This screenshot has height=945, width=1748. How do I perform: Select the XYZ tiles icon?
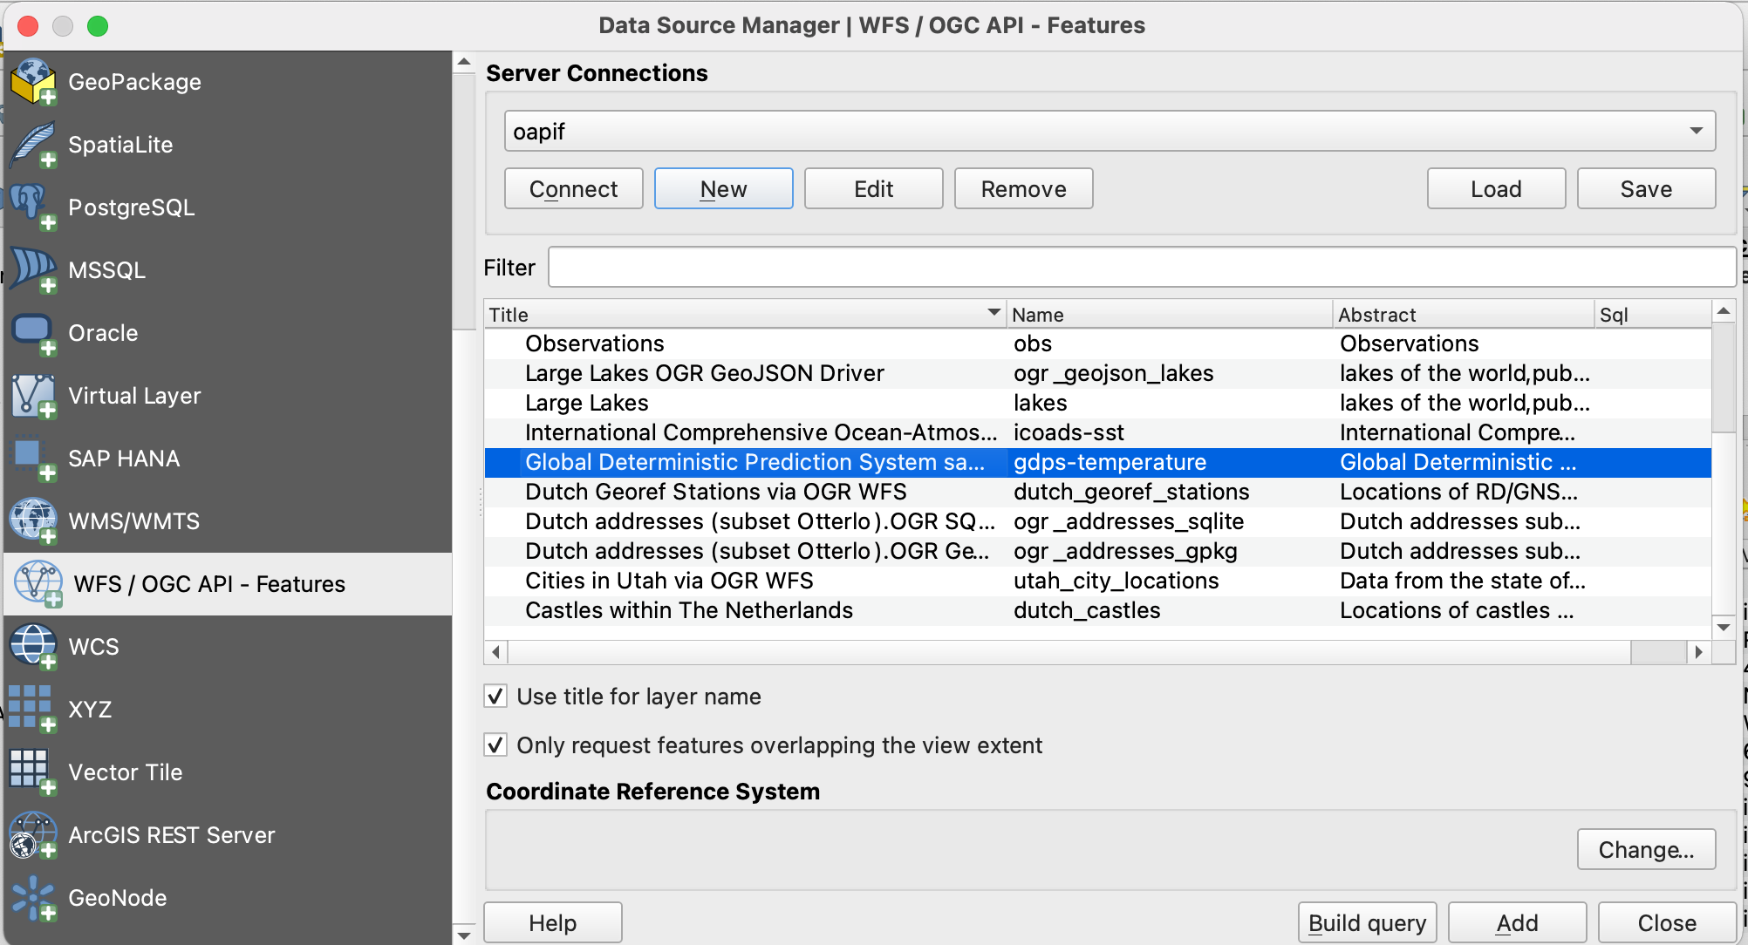coord(33,709)
